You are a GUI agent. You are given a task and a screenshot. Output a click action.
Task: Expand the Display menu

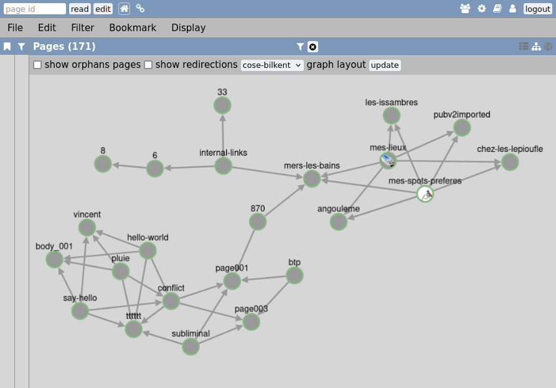pos(188,28)
